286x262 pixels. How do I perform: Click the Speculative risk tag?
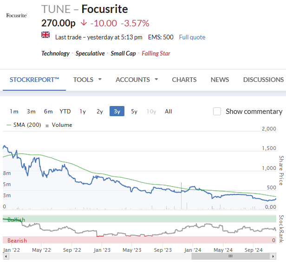tap(90, 53)
